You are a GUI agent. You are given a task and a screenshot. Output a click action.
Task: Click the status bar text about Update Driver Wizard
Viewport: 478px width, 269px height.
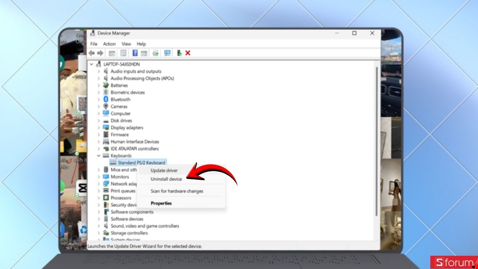point(145,246)
